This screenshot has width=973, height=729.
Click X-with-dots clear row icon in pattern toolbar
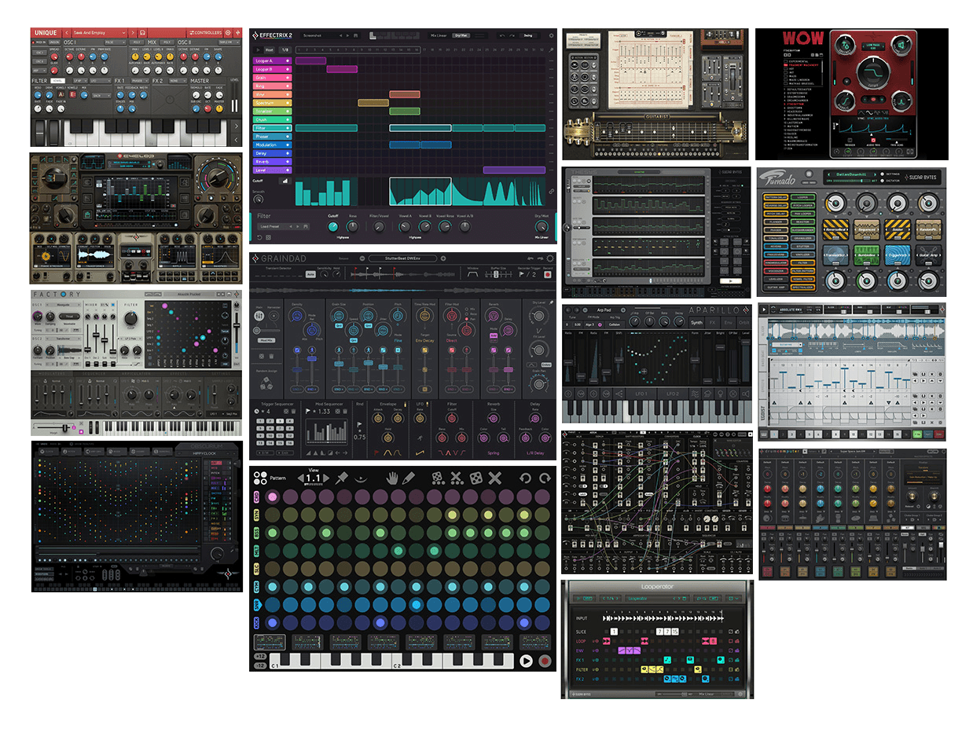pyautogui.click(x=457, y=478)
